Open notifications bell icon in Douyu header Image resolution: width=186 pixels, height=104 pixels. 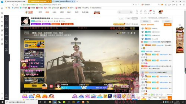[x=154, y=12]
